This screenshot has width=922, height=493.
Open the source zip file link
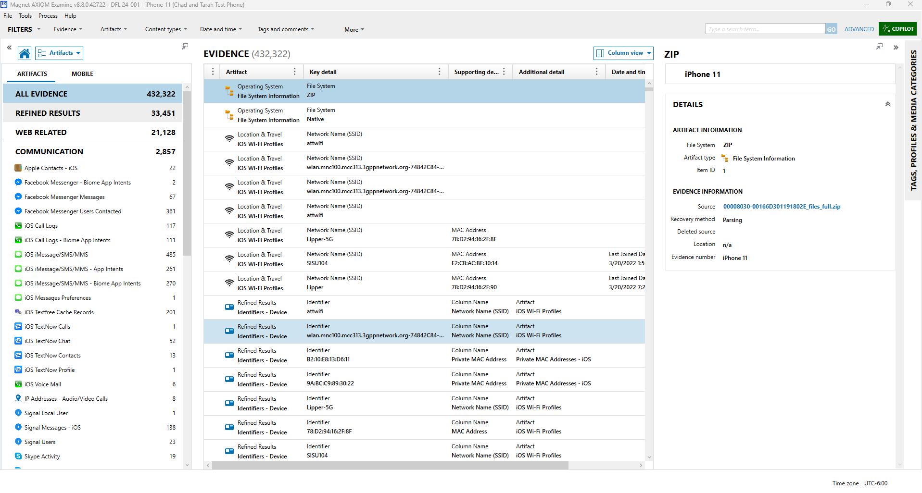tap(782, 207)
